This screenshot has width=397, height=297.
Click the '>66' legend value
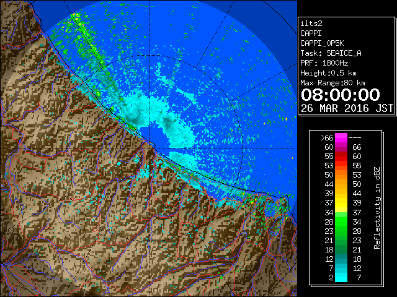[327, 138]
